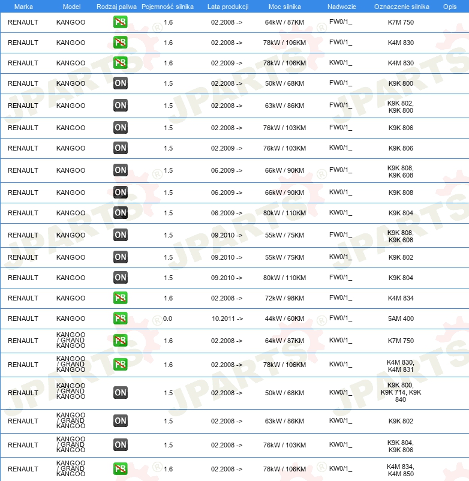Click the K9K 804, K9K 806 engine cell
The image size is (469, 481).
[x=401, y=446]
